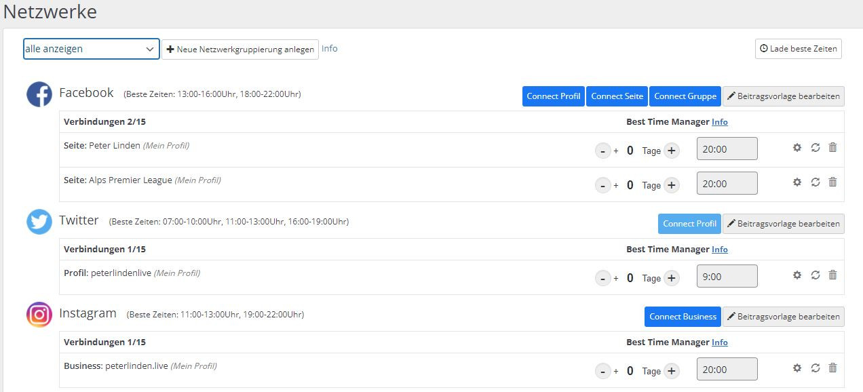Open the 'alle anzeigen' network group dropdown
This screenshot has height=392, width=863.
point(92,49)
